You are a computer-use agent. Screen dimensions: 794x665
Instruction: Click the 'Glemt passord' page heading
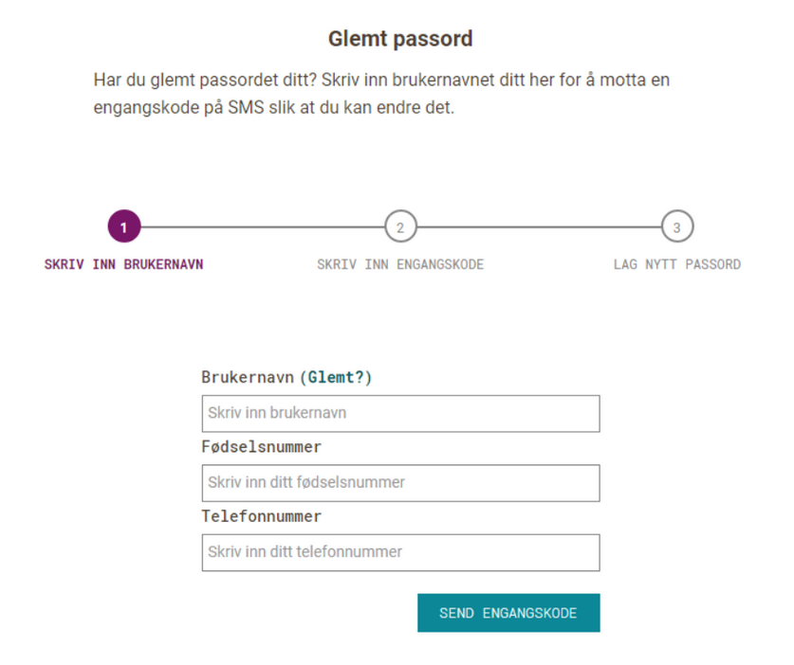coord(400,39)
